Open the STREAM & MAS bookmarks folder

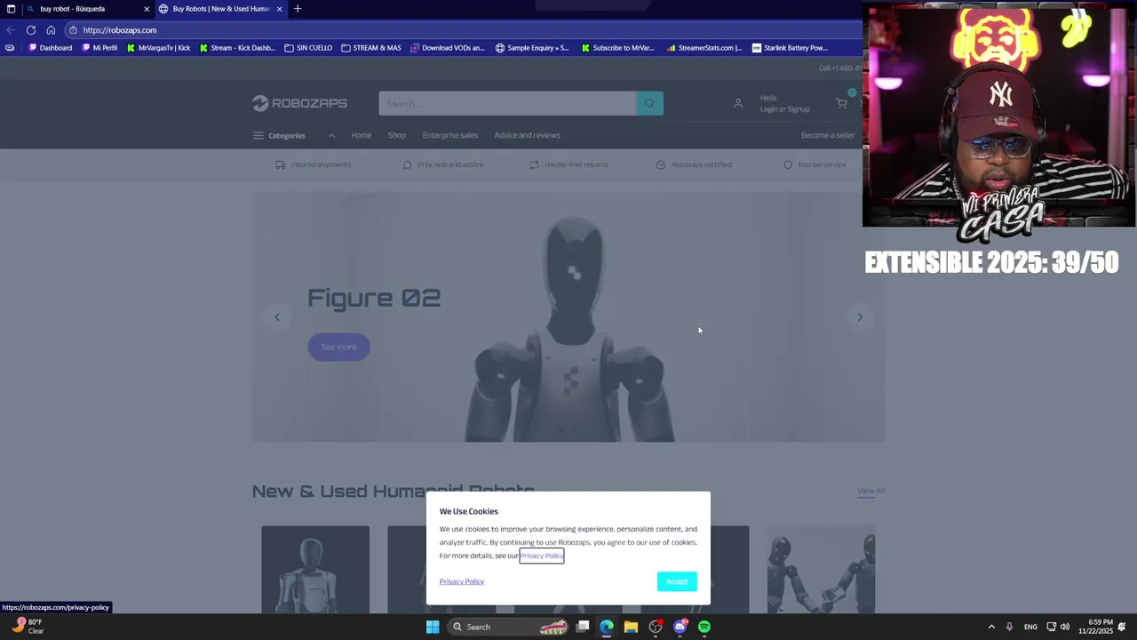tap(371, 48)
